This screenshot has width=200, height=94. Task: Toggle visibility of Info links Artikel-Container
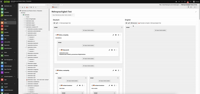[80, 86]
